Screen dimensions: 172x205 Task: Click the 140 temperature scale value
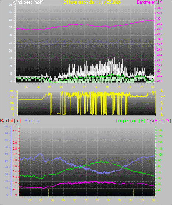[160, 130]
